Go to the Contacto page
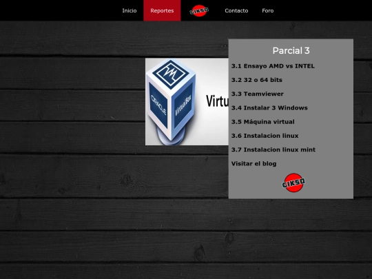 click(236, 10)
